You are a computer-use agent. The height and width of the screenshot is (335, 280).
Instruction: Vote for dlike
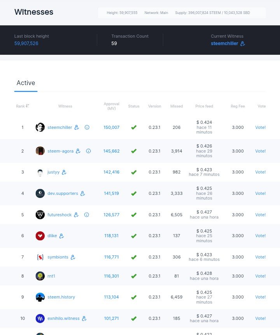click(x=260, y=236)
